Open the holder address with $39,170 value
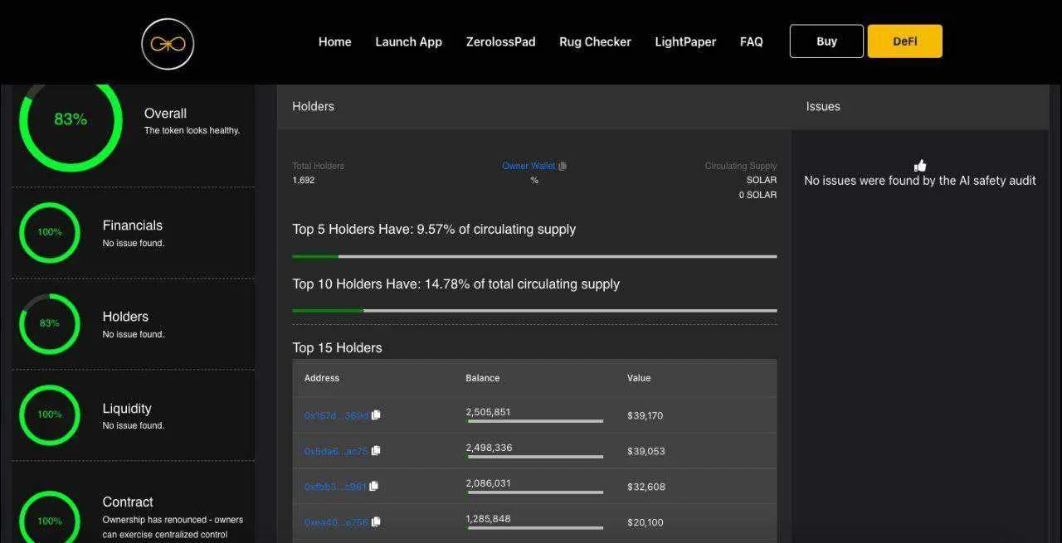The height and width of the screenshot is (543, 1062). (336, 415)
